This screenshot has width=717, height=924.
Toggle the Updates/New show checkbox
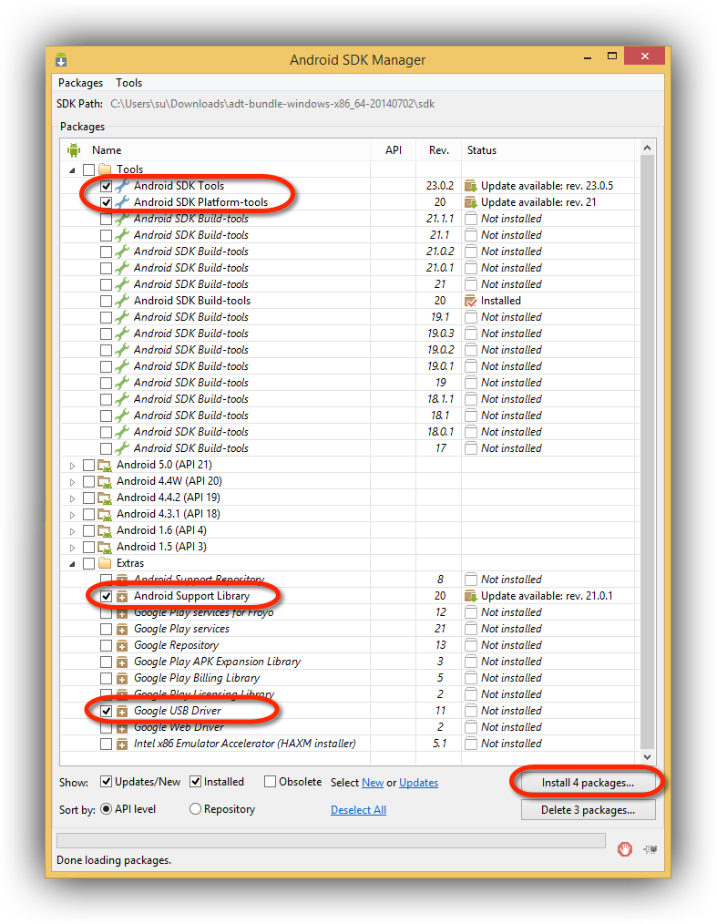click(106, 782)
